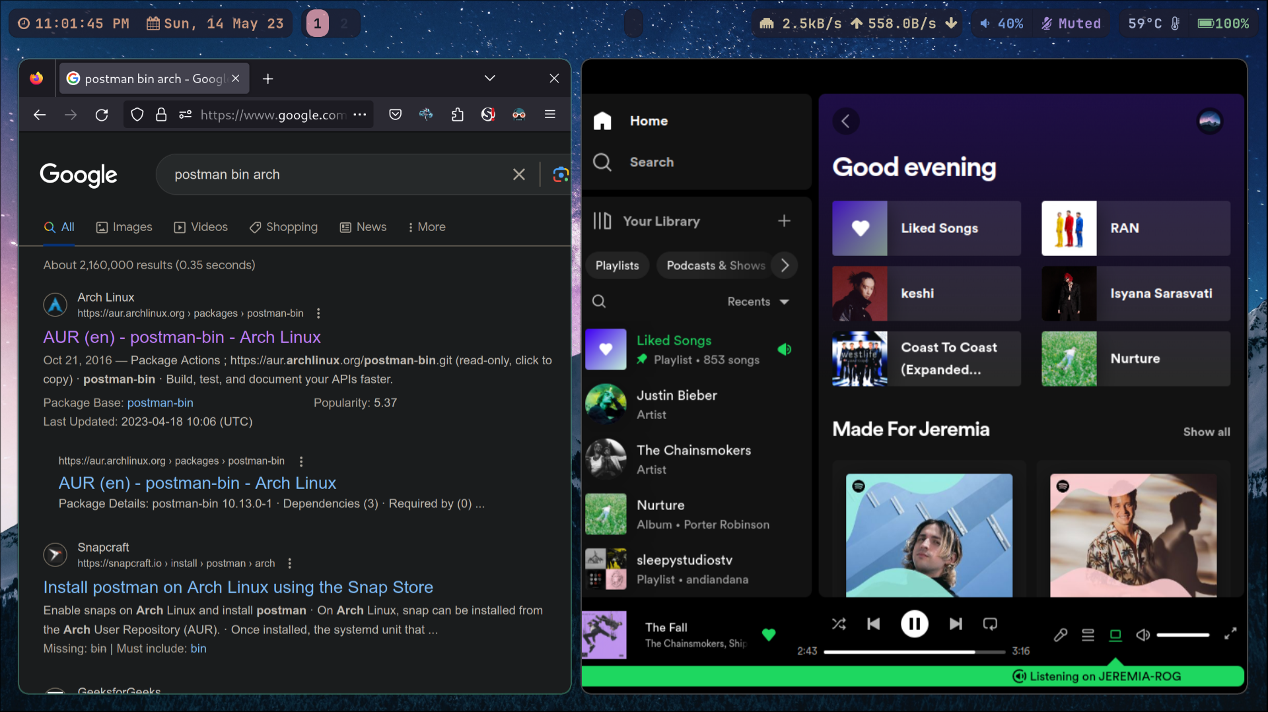Expand Spotify player to full screen
Image resolution: width=1268 pixels, height=712 pixels.
pyautogui.click(x=1230, y=634)
